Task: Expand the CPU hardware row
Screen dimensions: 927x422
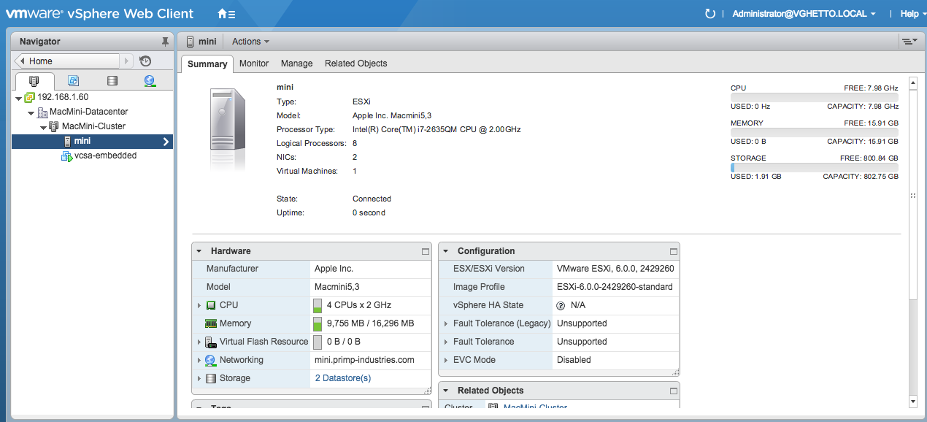Action: pos(199,305)
